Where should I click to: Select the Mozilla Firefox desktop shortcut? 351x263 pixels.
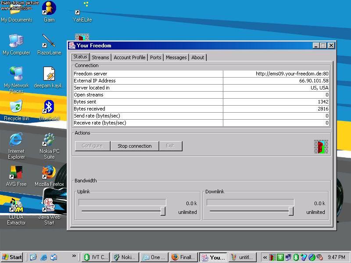pos(49,176)
